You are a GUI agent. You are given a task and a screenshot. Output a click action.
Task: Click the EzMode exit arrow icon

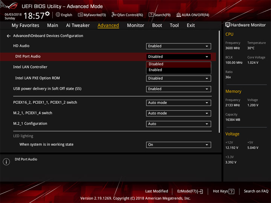(x=201, y=191)
